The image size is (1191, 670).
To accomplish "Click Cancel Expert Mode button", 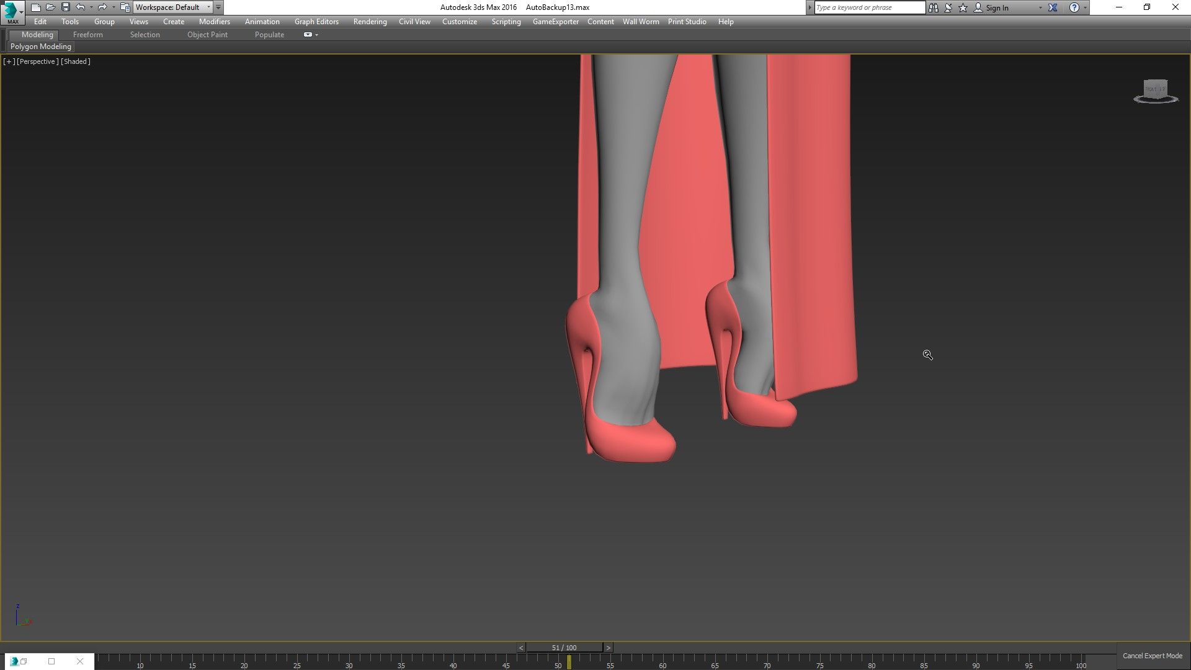I will tap(1152, 656).
